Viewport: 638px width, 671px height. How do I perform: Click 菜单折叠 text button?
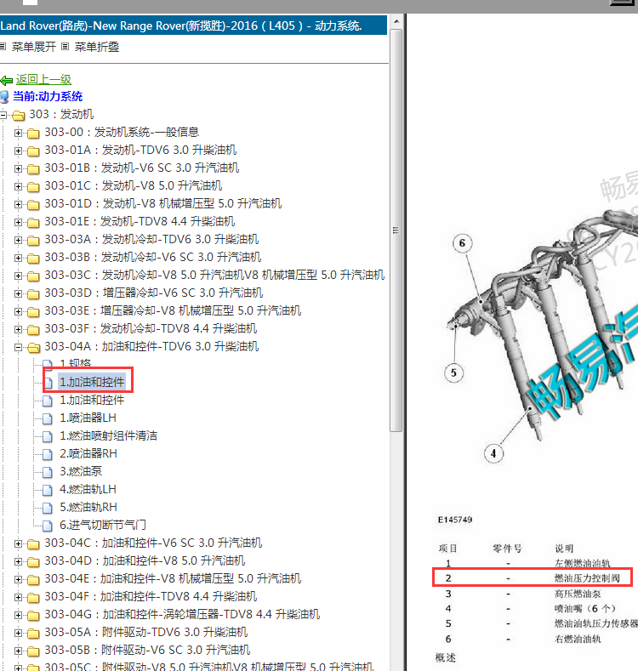pos(97,47)
